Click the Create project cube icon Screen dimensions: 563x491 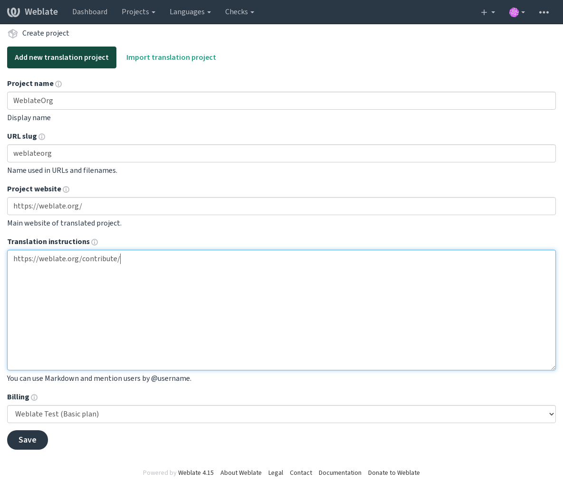pos(13,33)
